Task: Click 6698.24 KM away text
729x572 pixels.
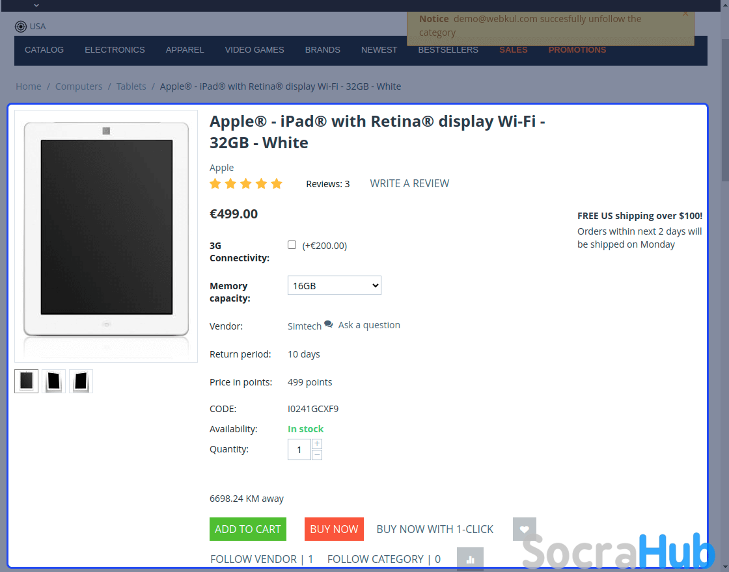Action: pyautogui.click(x=247, y=499)
